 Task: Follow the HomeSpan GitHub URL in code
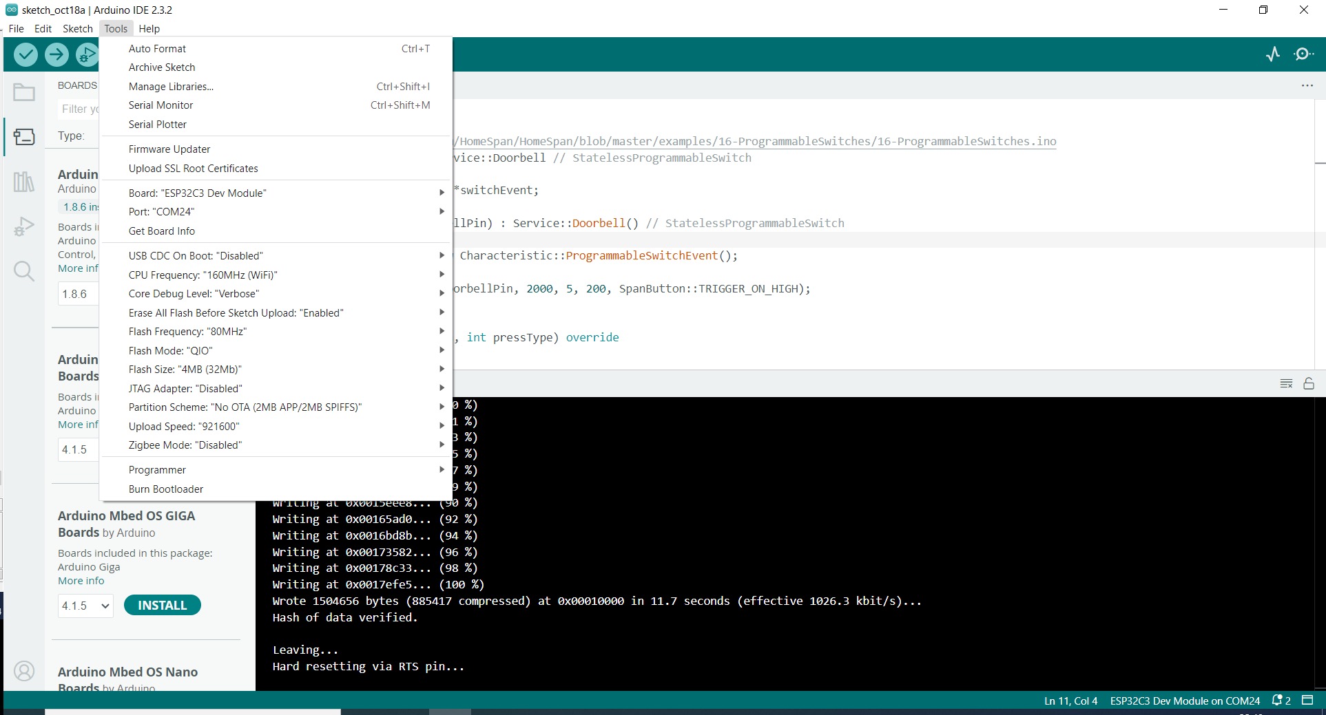[755, 141]
